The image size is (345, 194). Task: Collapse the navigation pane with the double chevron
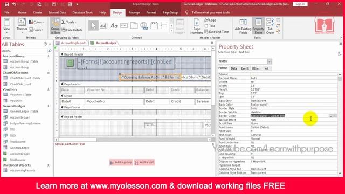pyautogui.click(x=50, y=44)
